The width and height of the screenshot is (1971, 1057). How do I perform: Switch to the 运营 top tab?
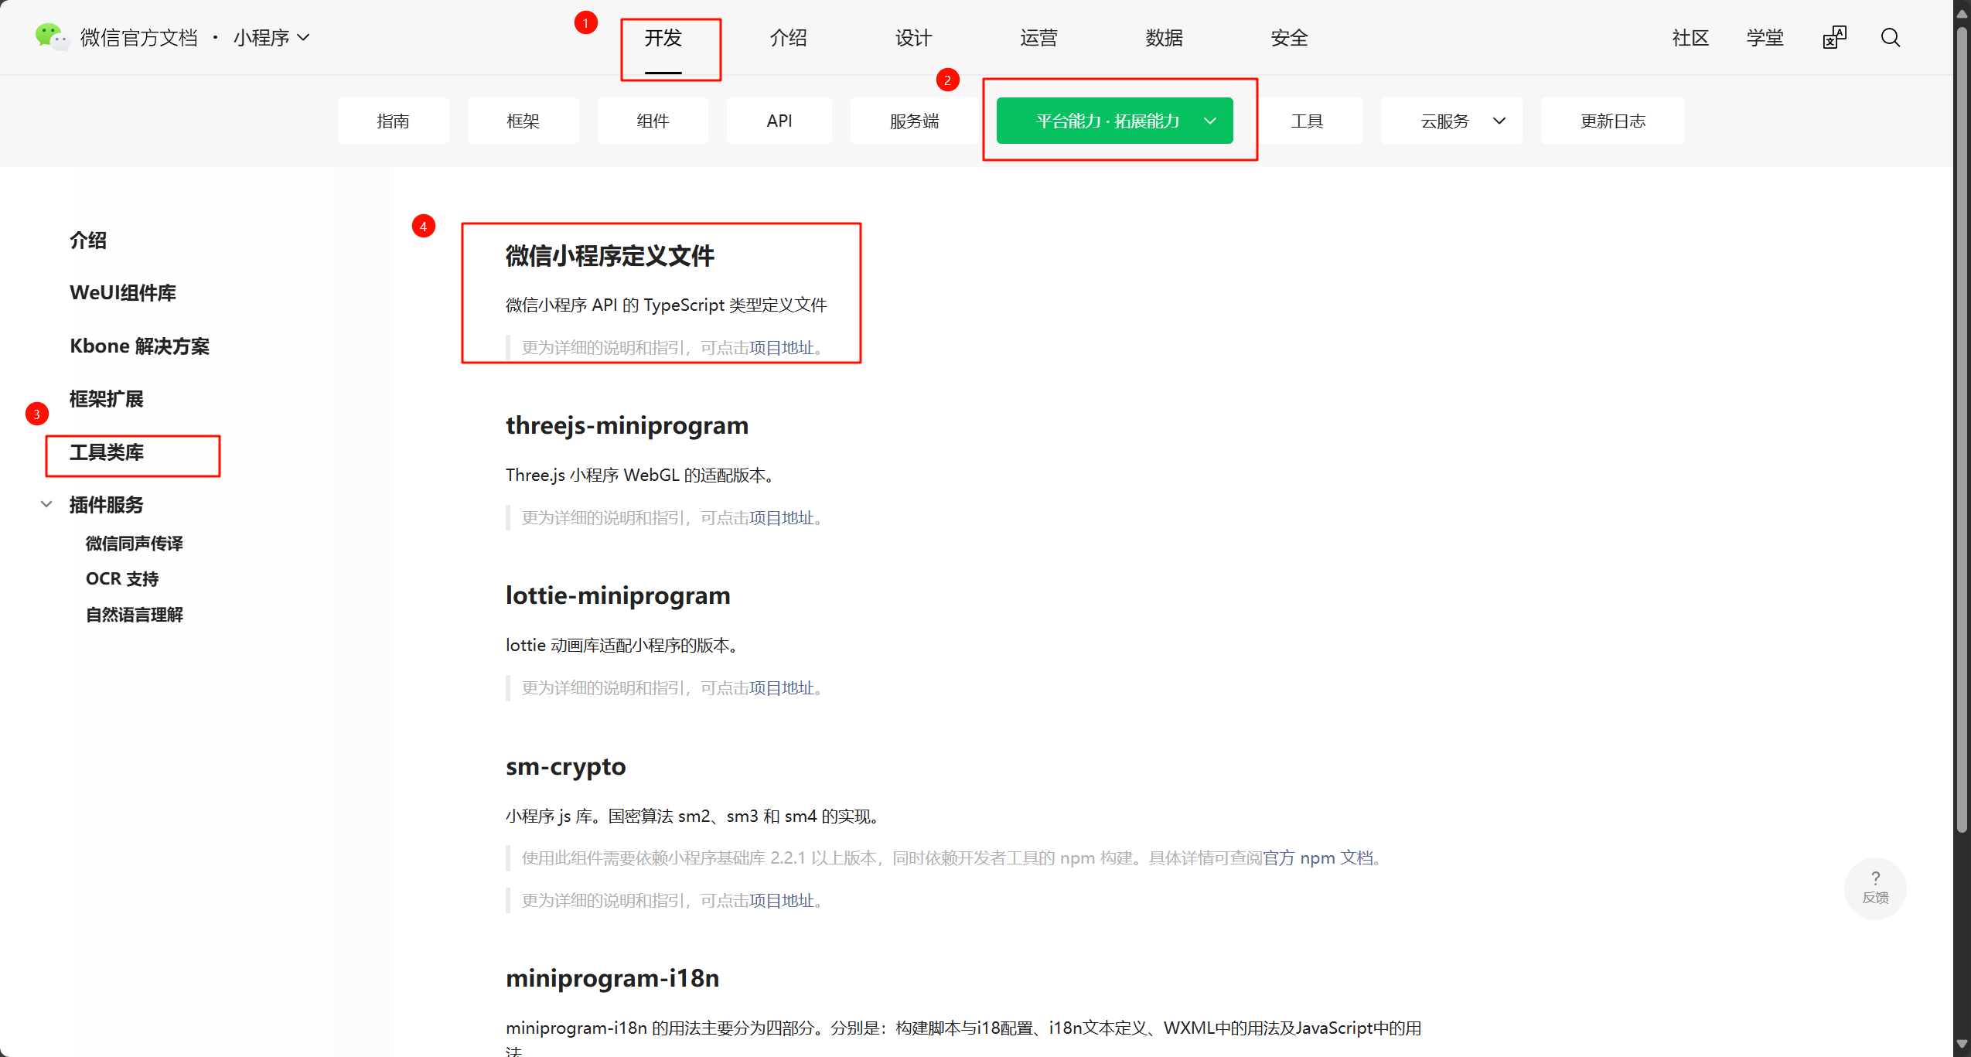pyautogui.click(x=1039, y=38)
